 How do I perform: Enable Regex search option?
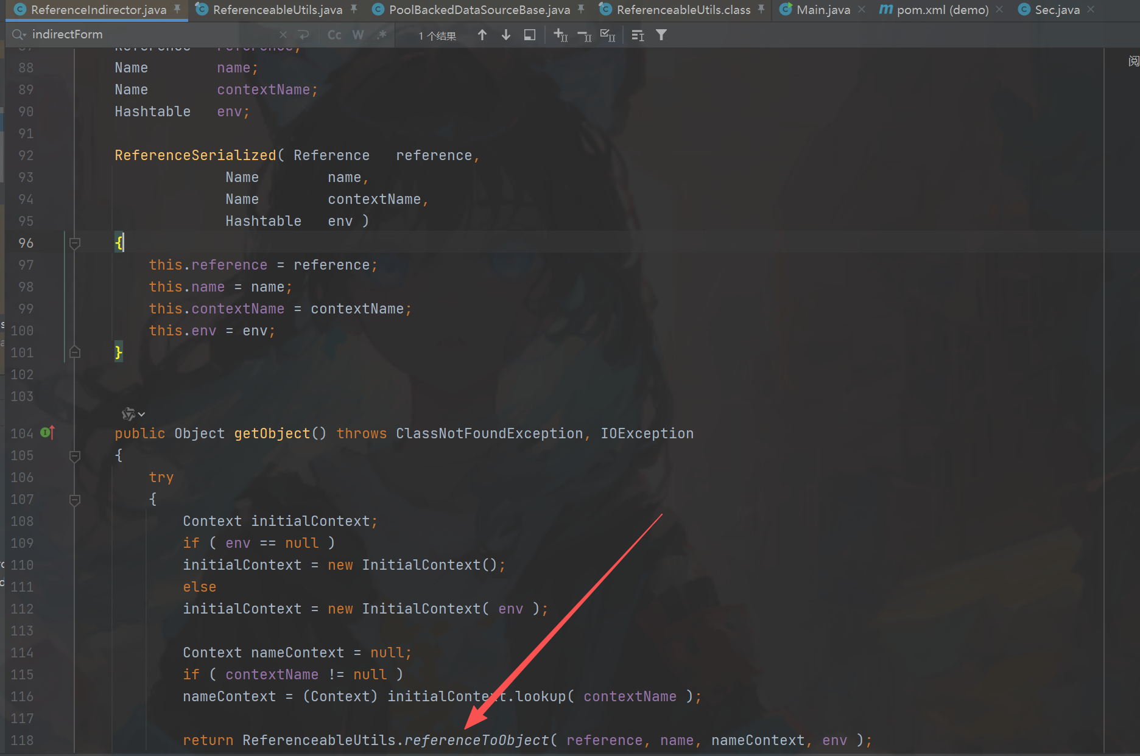(x=382, y=35)
